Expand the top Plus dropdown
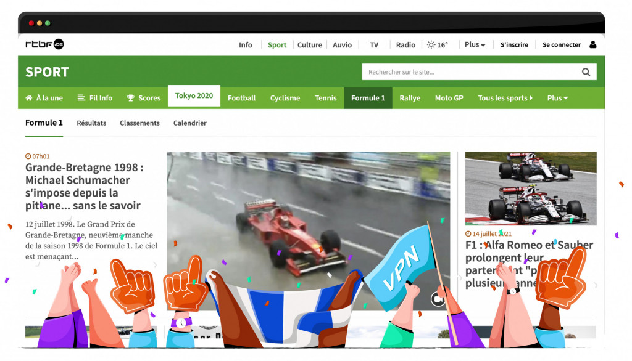Screen dimensions: 632x361 point(475,45)
